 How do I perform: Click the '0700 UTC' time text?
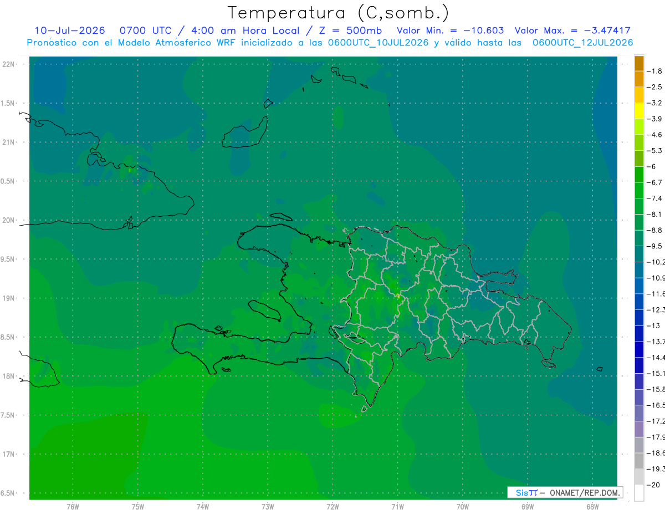click(x=146, y=30)
